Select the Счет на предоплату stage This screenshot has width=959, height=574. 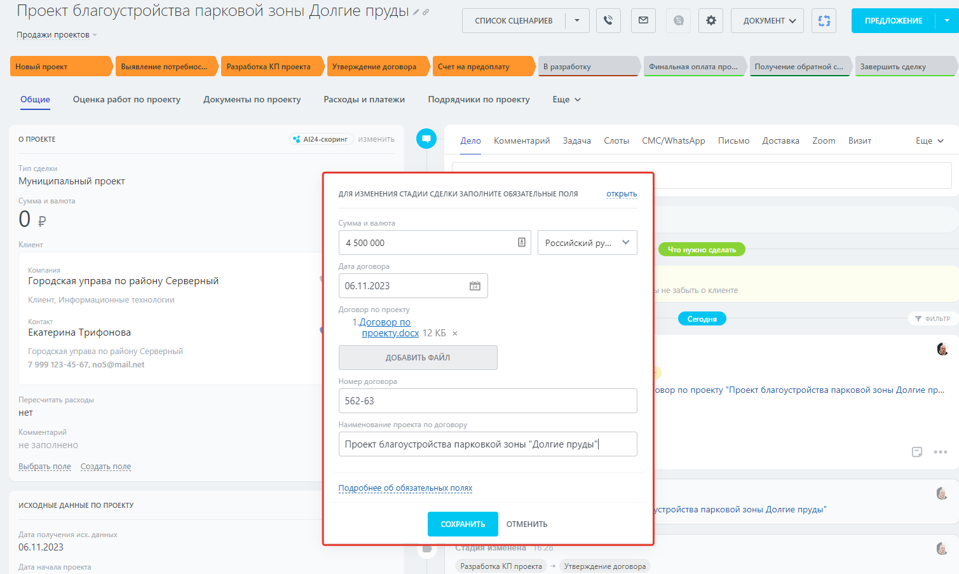point(484,66)
